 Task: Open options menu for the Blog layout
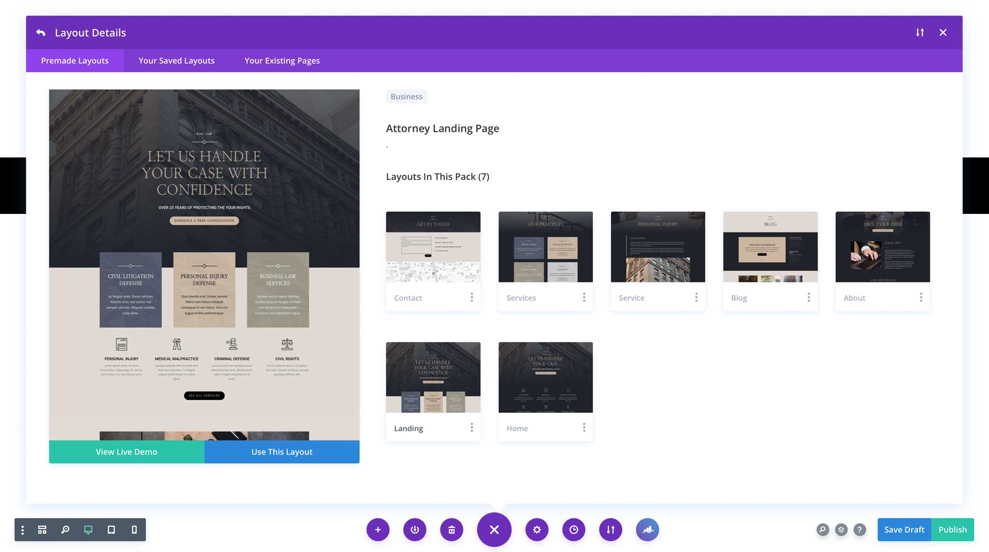[x=808, y=297]
